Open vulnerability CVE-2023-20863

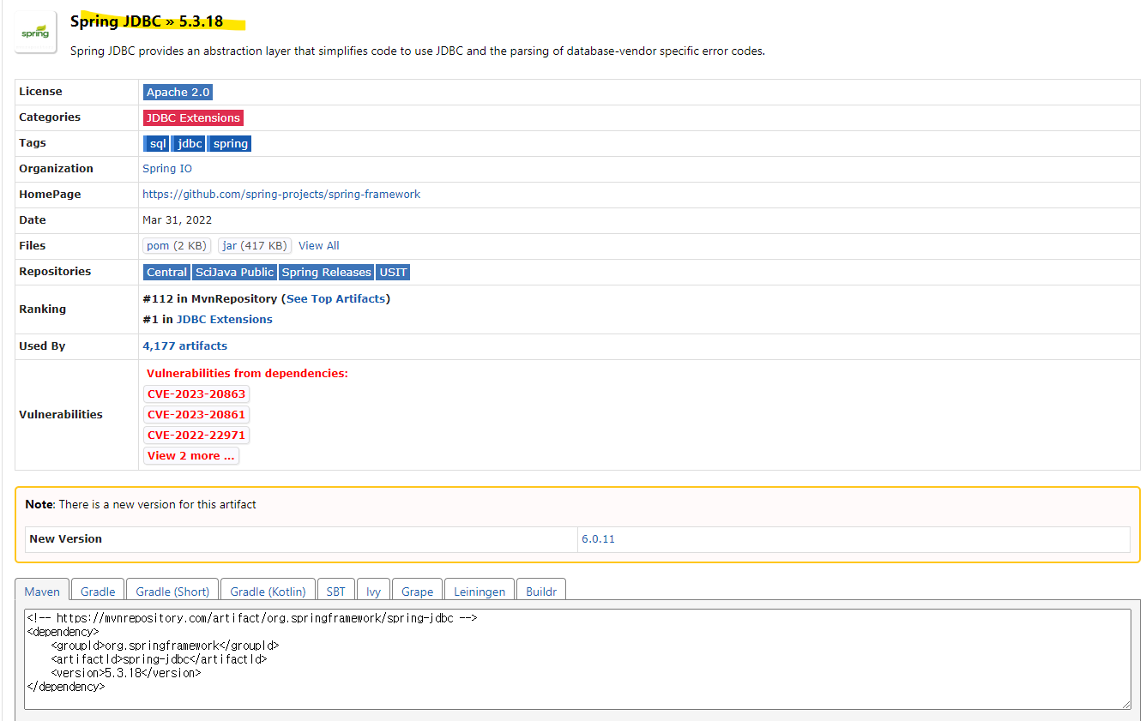point(196,394)
